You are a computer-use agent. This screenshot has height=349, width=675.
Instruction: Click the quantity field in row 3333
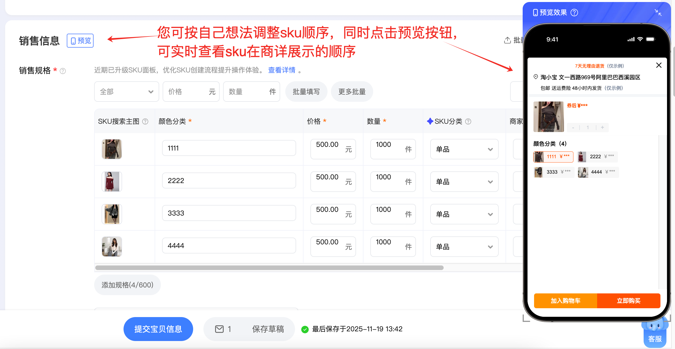coord(393,214)
